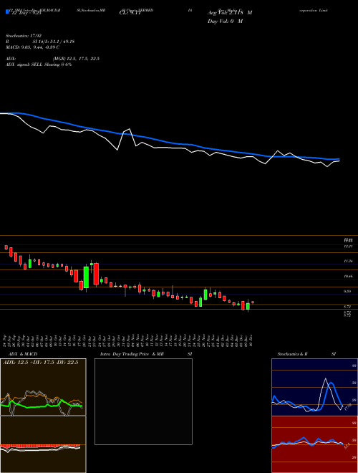Click the first red candle dated 24 Sep
This screenshot has width=358, height=473.
6,247
